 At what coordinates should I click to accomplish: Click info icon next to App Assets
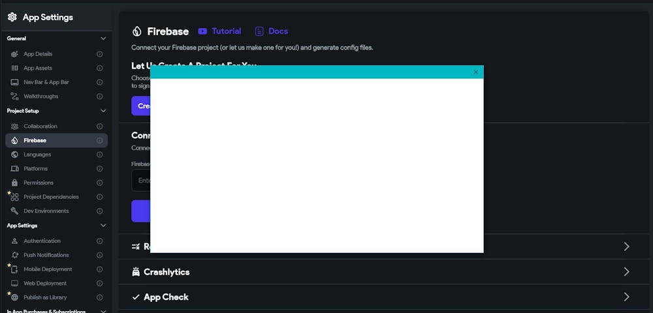(99, 68)
